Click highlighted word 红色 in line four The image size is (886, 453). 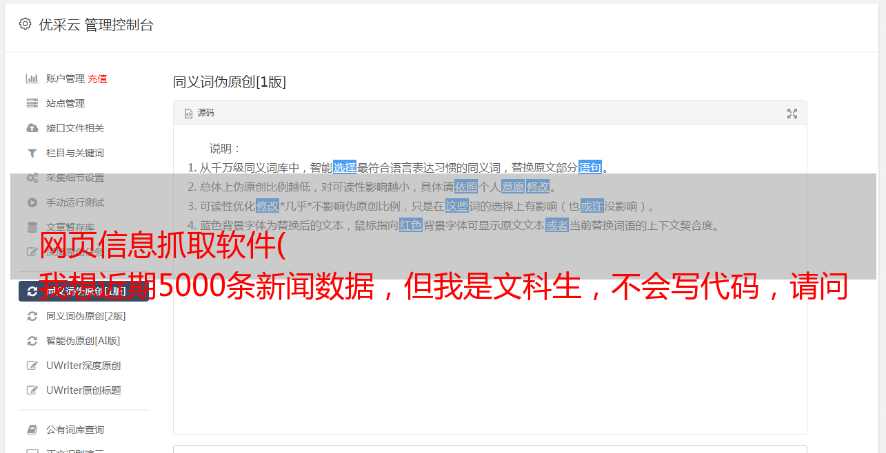(411, 225)
